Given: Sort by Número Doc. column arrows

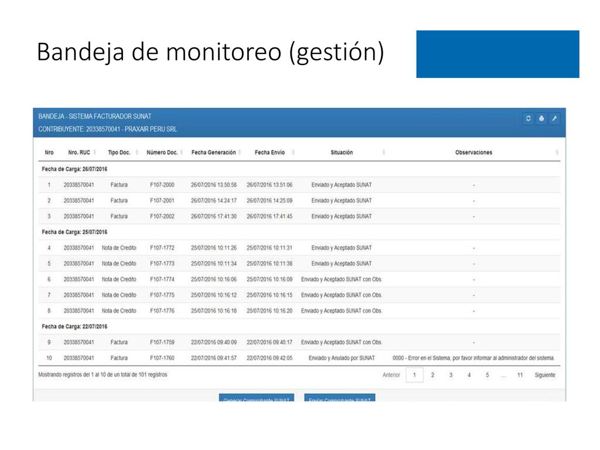Looking at the screenshot, I should pyautogui.click(x=182, y=152).
